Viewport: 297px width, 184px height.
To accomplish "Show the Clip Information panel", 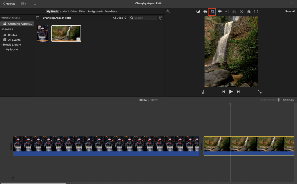I will (256, 12).
